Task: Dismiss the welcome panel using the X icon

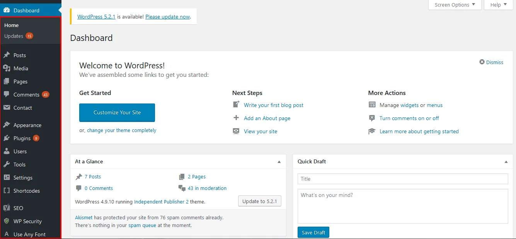Action: point(482,62)
